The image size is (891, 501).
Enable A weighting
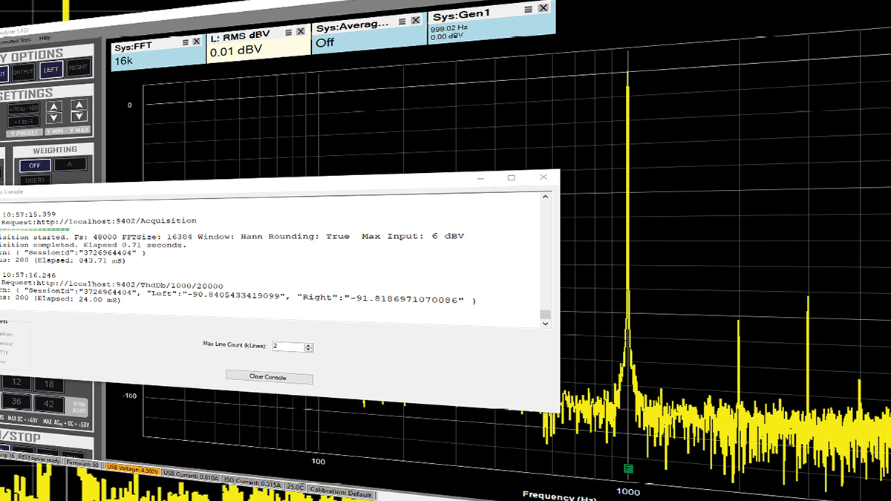click(x=71, y=163)
